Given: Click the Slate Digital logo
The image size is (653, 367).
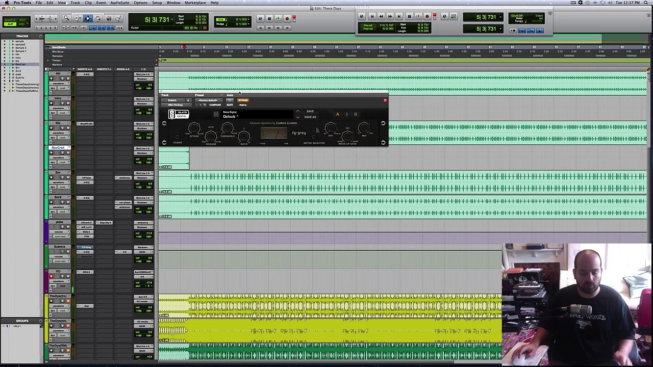Looking at the screenshot, I should pyautogui.click(x=179, y=114).
